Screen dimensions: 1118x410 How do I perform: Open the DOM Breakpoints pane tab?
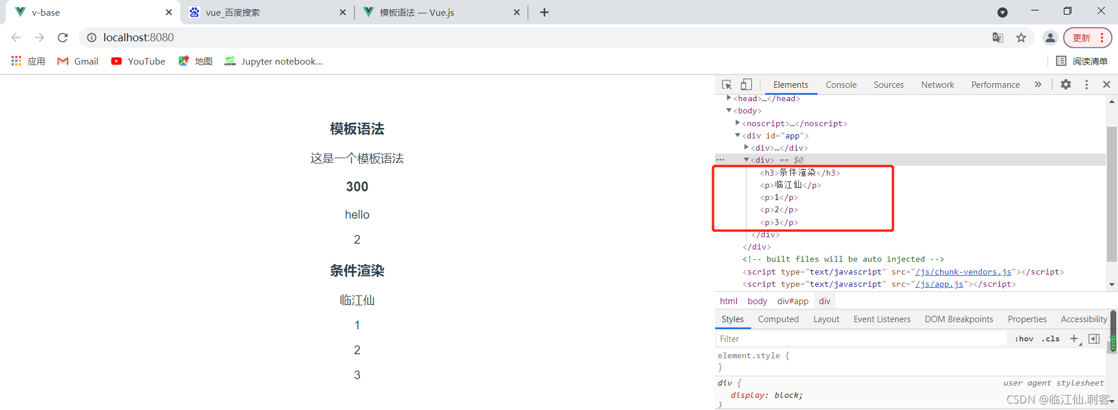tap(958, 319)
